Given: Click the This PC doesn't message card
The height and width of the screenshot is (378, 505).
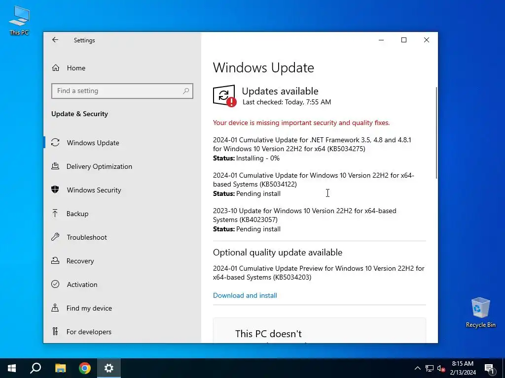Looking at the screenshot, I should point(319,330).
